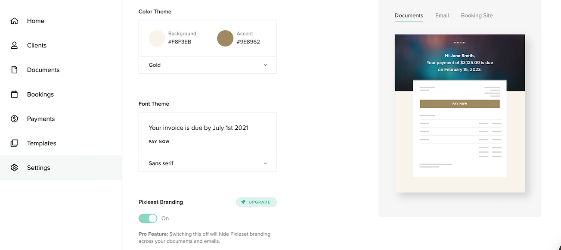561x250 pixels.
Task: Switch to the Booking Site tab
Action: point(477,16)
